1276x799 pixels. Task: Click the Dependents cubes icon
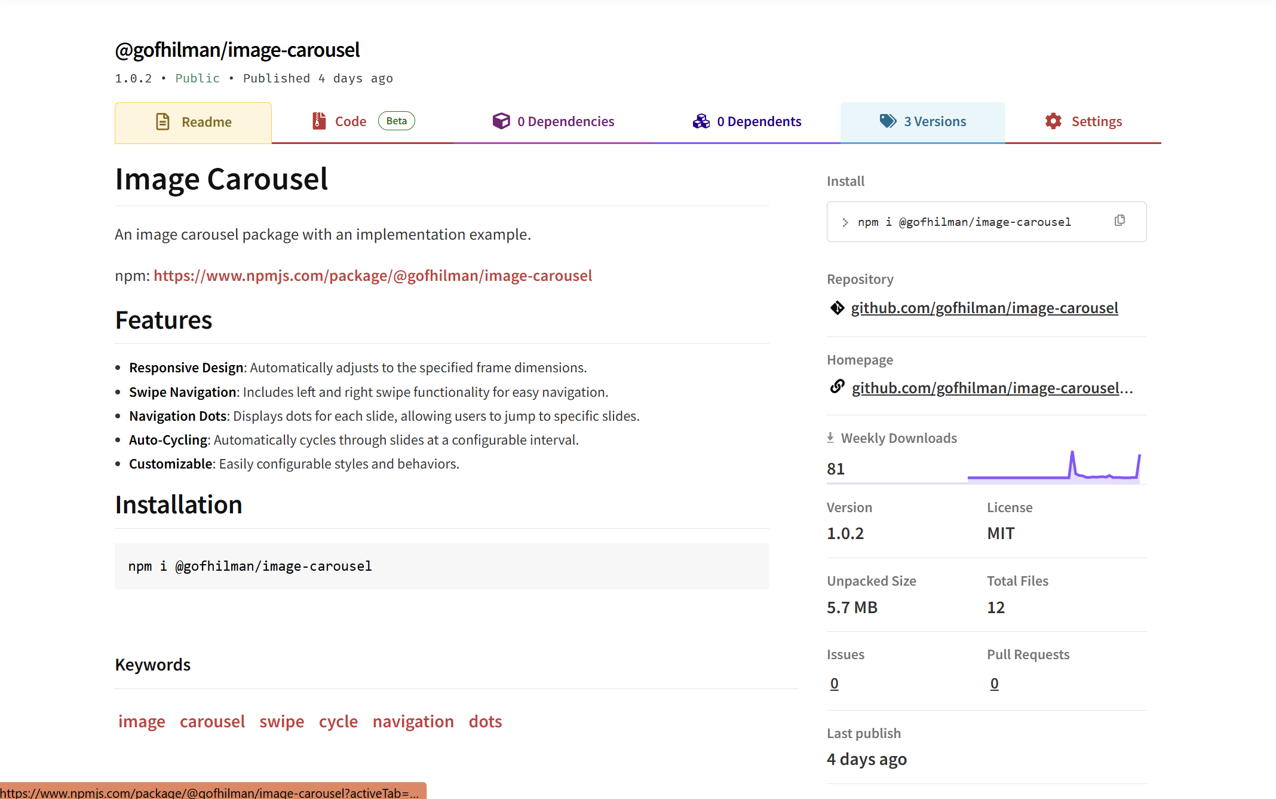pos(701,121)
